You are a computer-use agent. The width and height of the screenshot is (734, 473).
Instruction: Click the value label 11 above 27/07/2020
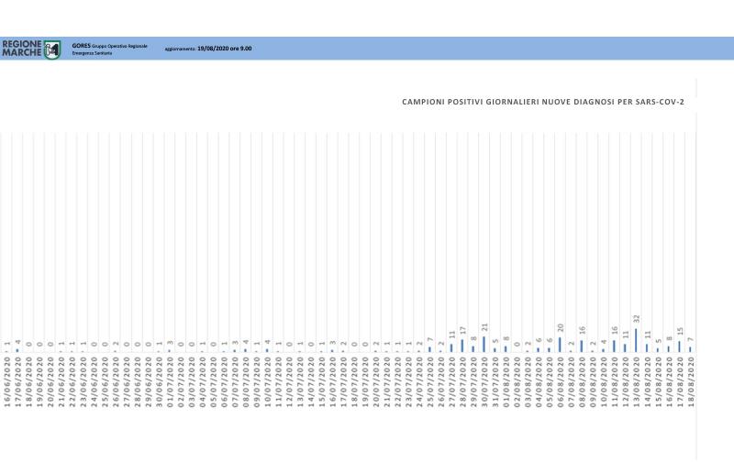click(x=451, y=335)
